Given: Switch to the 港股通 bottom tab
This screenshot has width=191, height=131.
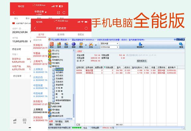Looking at the screenshot, I should [x=58, y=125].
